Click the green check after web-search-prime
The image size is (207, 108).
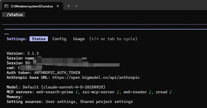tap(76, 92)
